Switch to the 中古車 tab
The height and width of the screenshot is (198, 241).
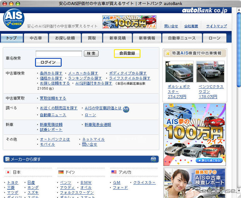click(36, 38)
